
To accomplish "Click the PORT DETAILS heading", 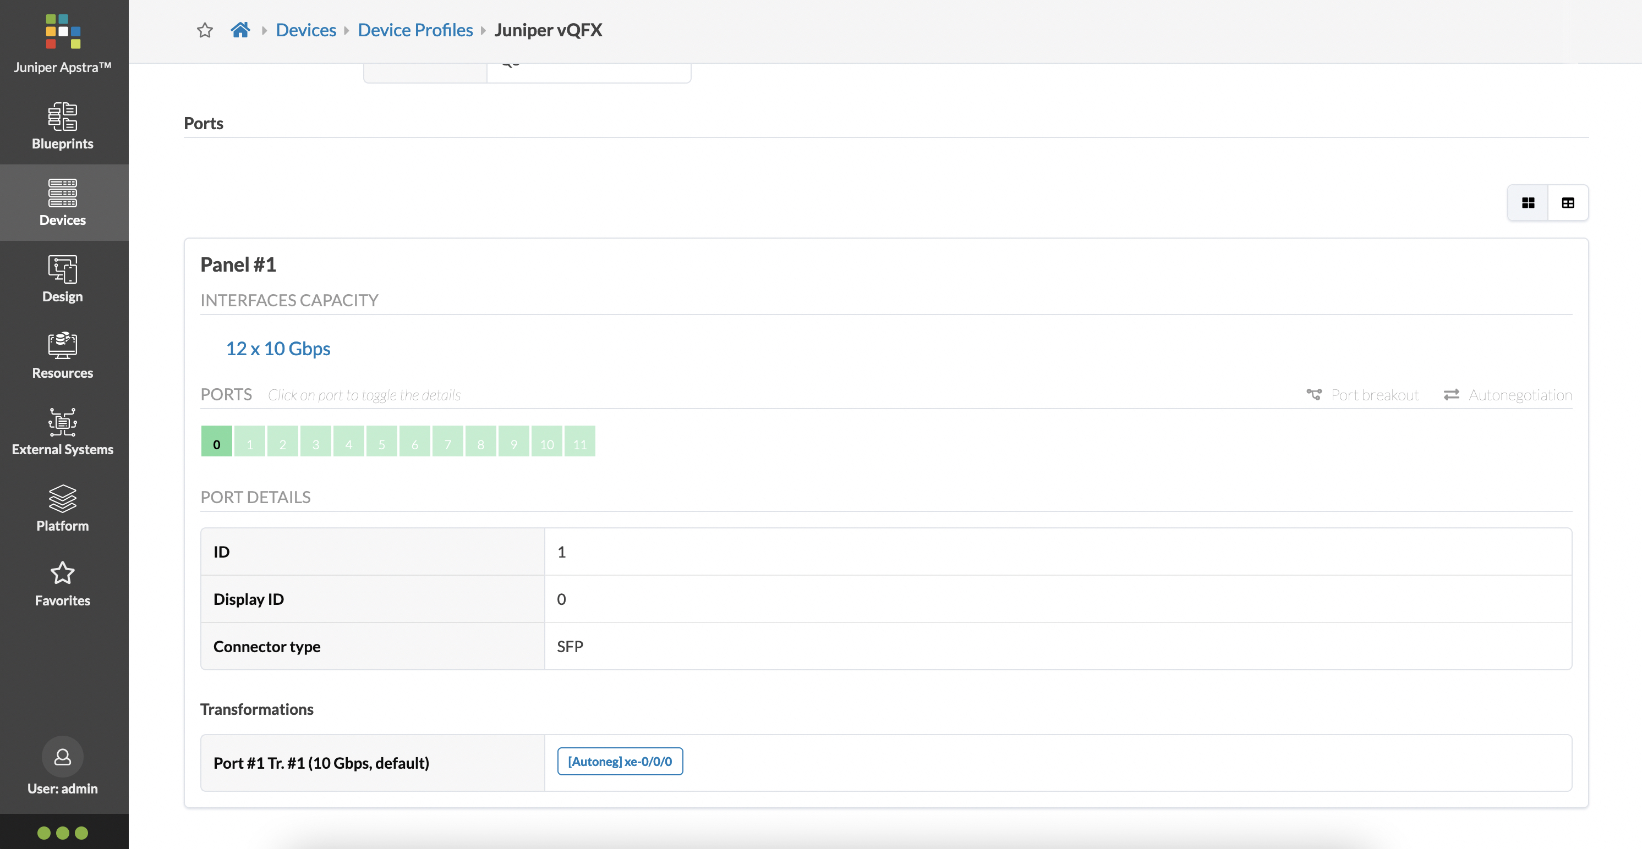I will 256,497.
